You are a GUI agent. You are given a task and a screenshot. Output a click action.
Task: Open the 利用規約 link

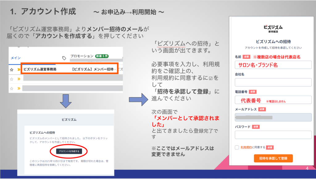pyautogui.click(x=246, y=147)
